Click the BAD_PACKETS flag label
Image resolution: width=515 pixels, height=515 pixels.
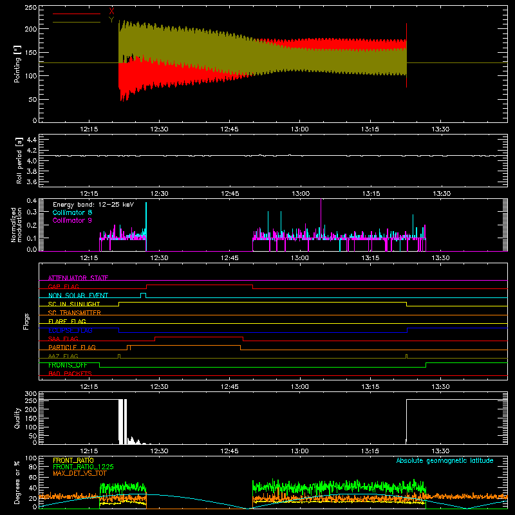click(70, 373)
